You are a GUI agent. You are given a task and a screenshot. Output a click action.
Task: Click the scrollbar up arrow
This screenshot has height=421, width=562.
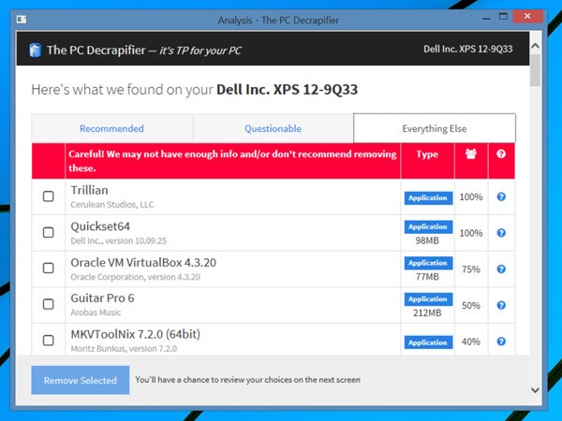535,46
